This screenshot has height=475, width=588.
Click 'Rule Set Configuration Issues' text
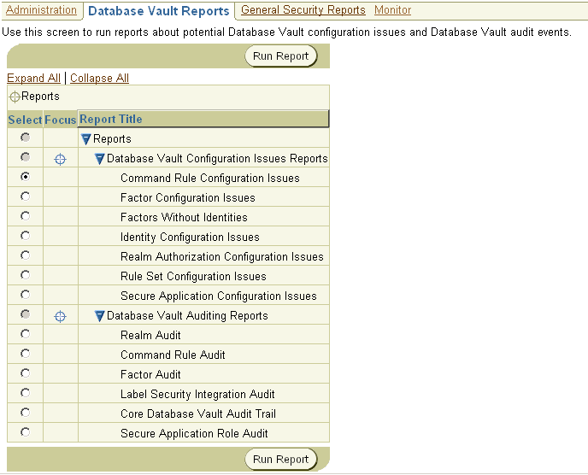[x=193, y=276]
